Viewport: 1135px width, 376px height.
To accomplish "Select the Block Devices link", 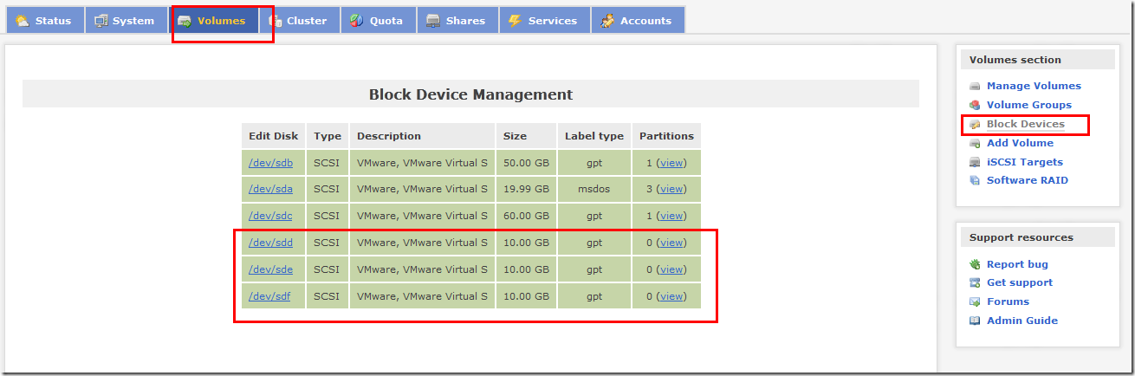I will click(1026, 124).
